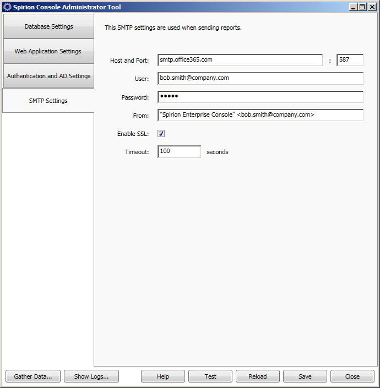The height and width of the screenshot is (388, 380).
Task: Open the Database Settings tab
Action: coord(48,26)
